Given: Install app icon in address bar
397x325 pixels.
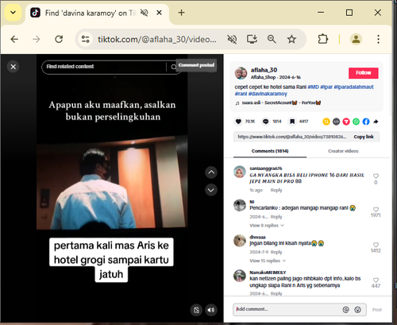Looking at the screenshot, I should (252, 39).
